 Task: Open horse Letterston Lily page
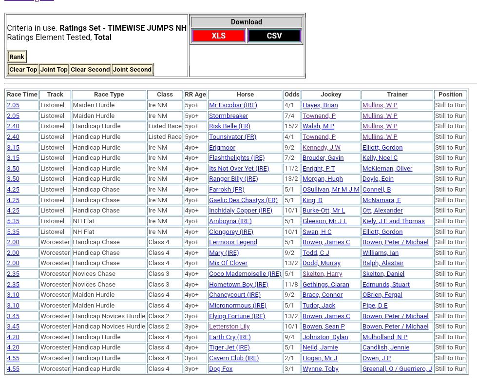(x=229, y=327)
